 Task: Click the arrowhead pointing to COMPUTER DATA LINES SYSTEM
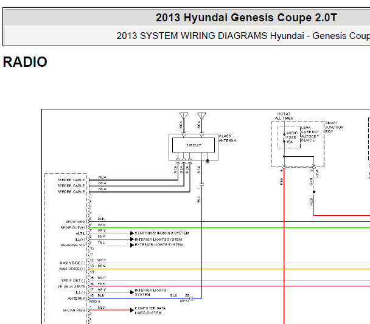point(132,310)
